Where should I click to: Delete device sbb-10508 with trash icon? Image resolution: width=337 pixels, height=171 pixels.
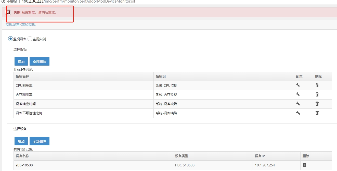pyautogui.click(x=305, y=165)
